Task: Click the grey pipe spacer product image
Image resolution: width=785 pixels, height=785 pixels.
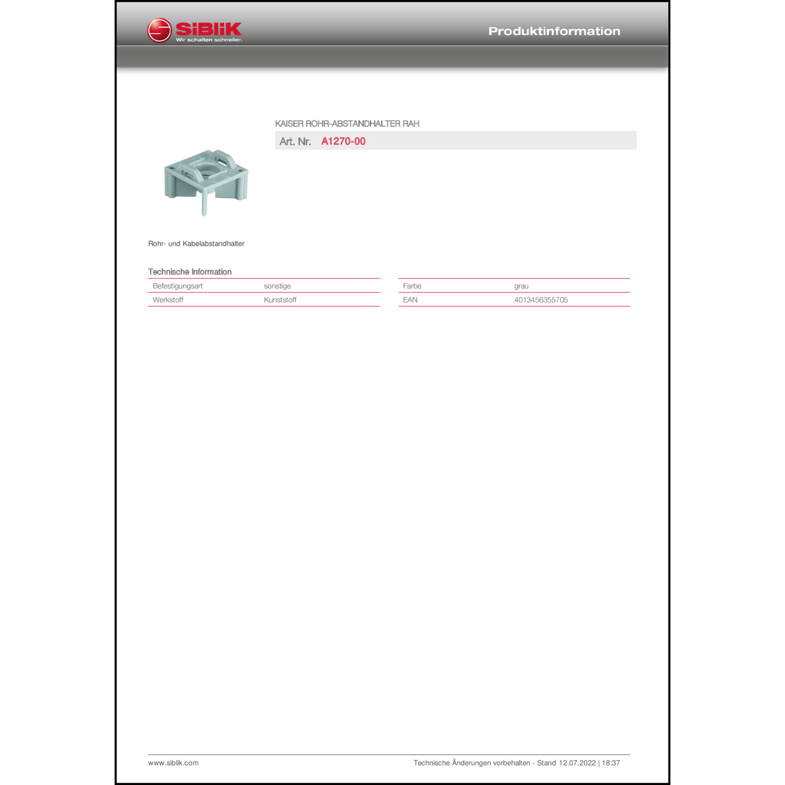Action: [x=206, y=182]
